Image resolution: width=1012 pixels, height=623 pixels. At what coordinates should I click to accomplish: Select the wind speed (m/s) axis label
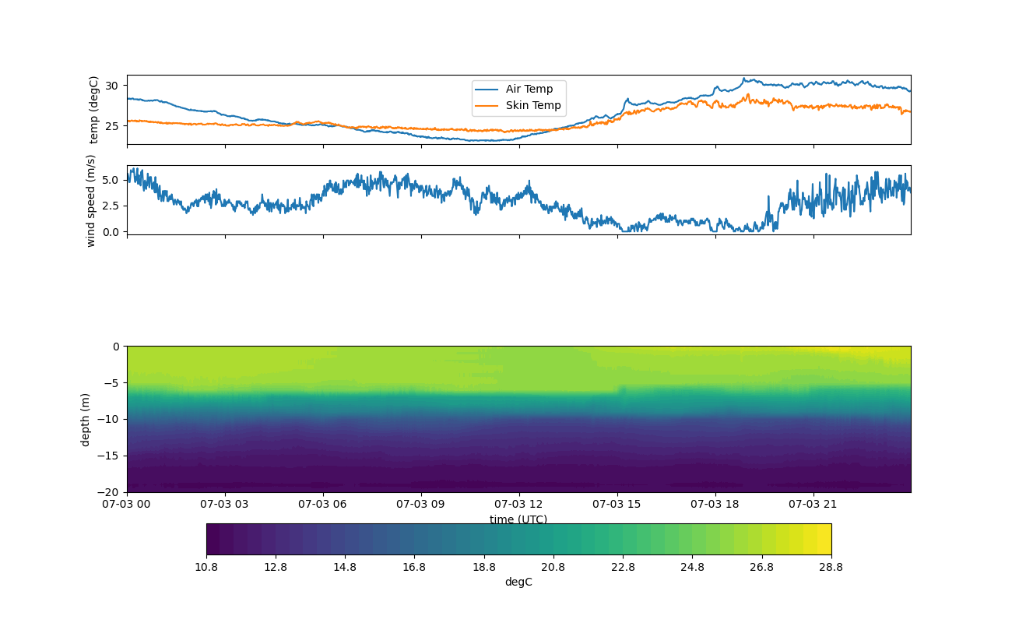pyautogui.click(x=91, y=200)
